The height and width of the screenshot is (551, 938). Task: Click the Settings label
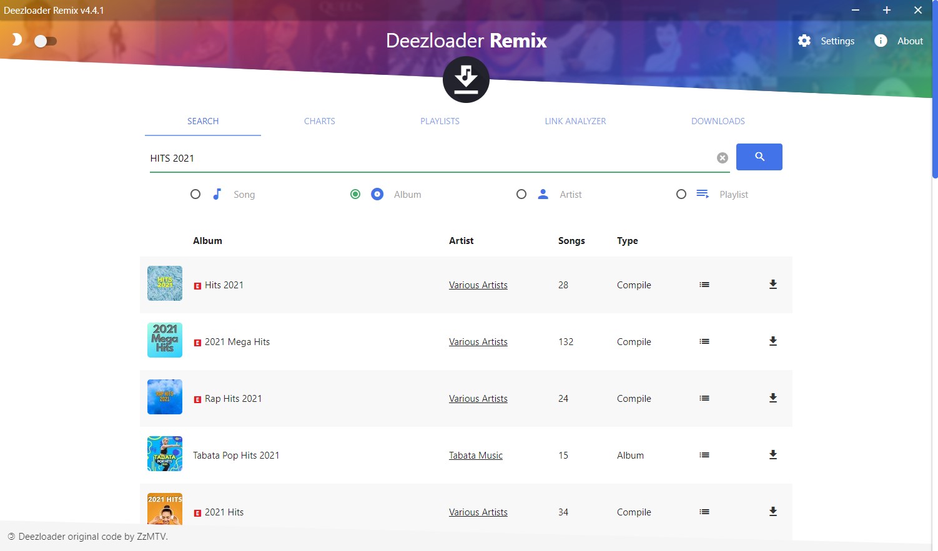[x=837, y=41]
